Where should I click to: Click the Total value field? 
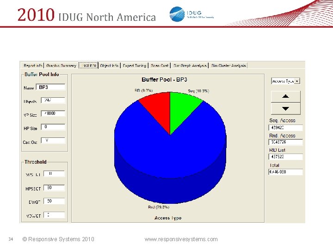tap(286, 172)
